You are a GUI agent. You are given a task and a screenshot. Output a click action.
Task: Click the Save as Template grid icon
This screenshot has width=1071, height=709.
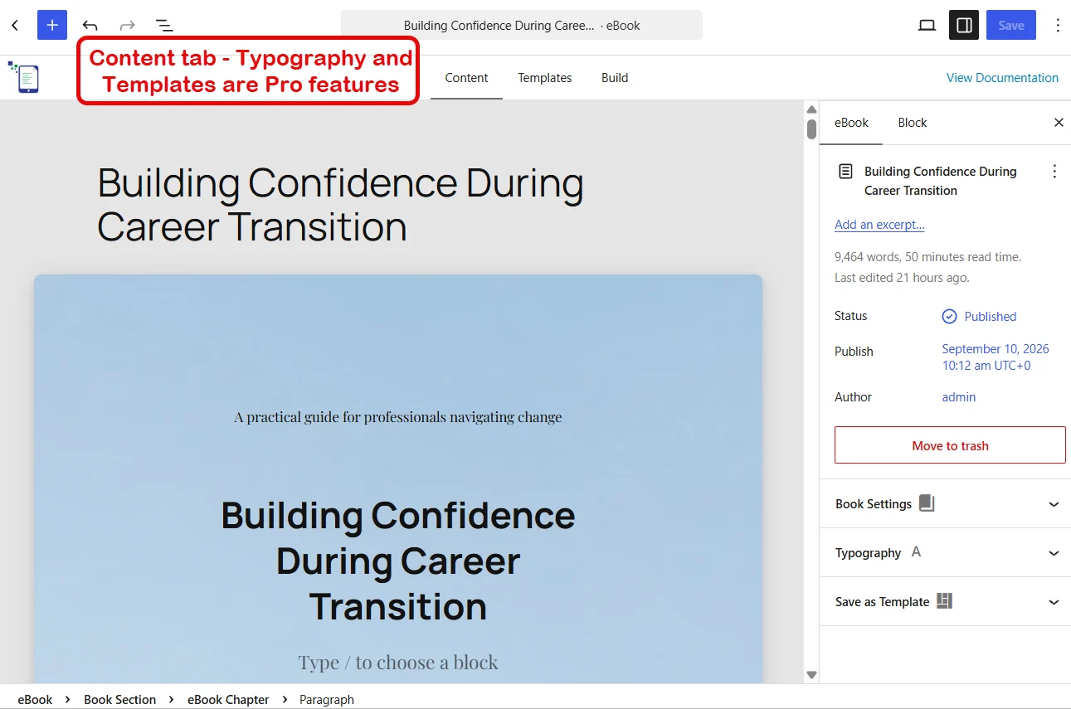pyautogui.click(x=944, y=601)
